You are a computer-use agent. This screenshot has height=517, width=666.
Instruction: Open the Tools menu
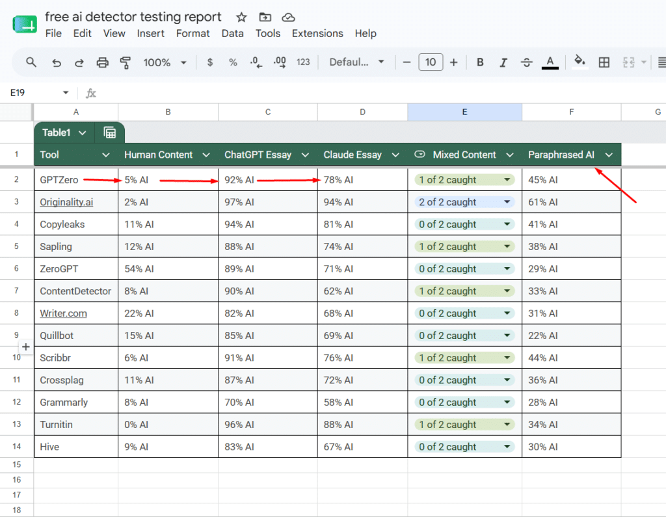point(267,34)
